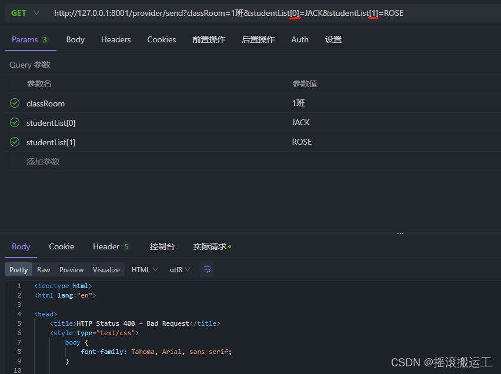Open the Auth tab
This screenshot has width=501, height=374.
300,39
